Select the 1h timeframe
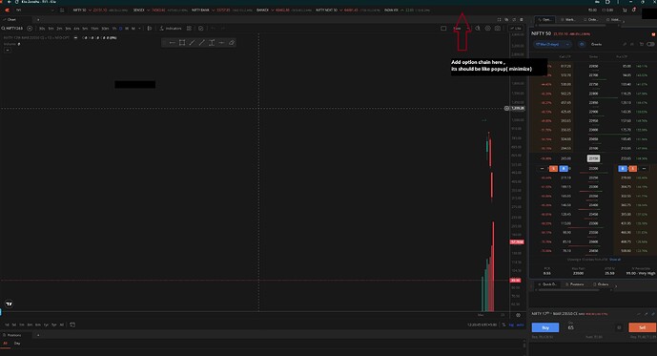657x356 pixels. [x=114, y=29]
